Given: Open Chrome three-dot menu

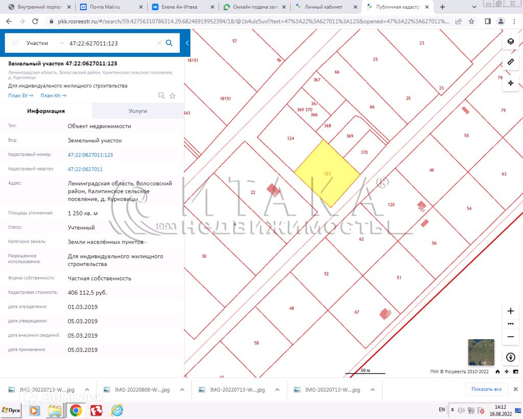Looking at the screenshot, I should tap(514, 21).
